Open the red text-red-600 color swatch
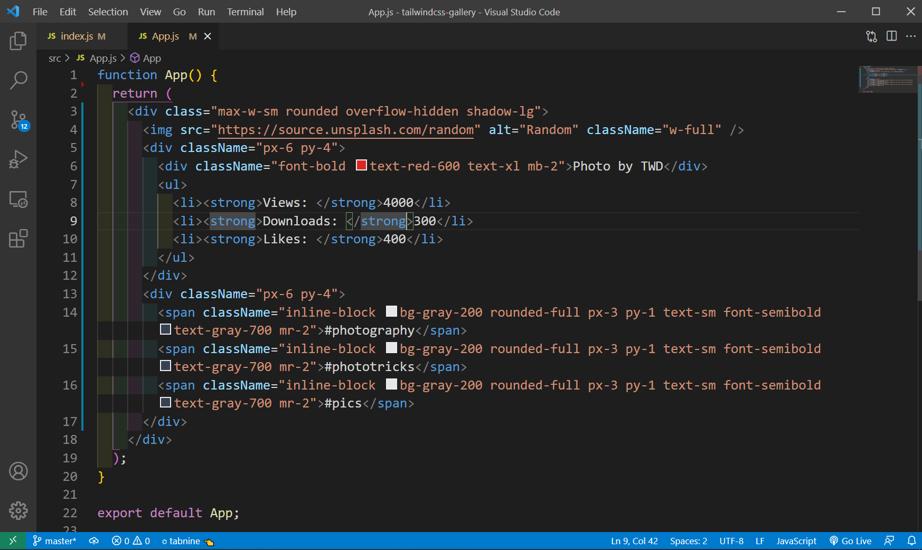 [x=361, y=165]
